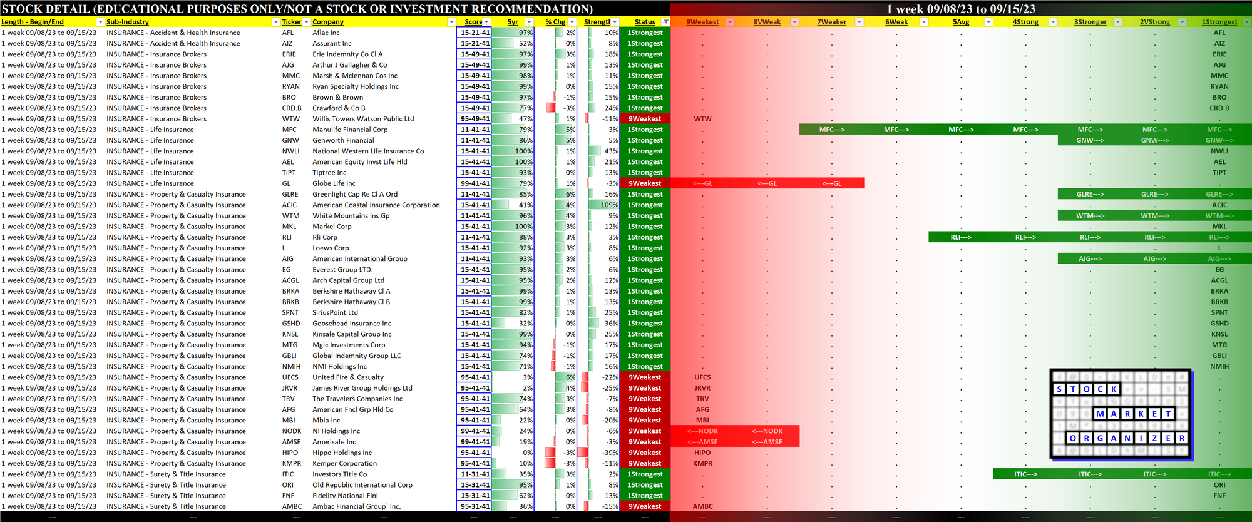
Task: Select the James River Group Holdings Ltd cell
Action: [x=384, y=388]
